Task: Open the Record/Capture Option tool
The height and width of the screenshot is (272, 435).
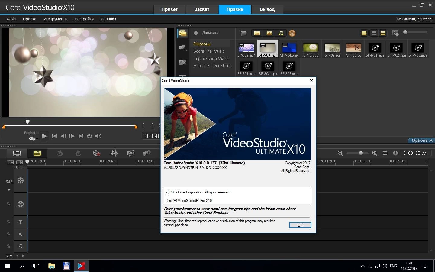Action: [96, 153]
